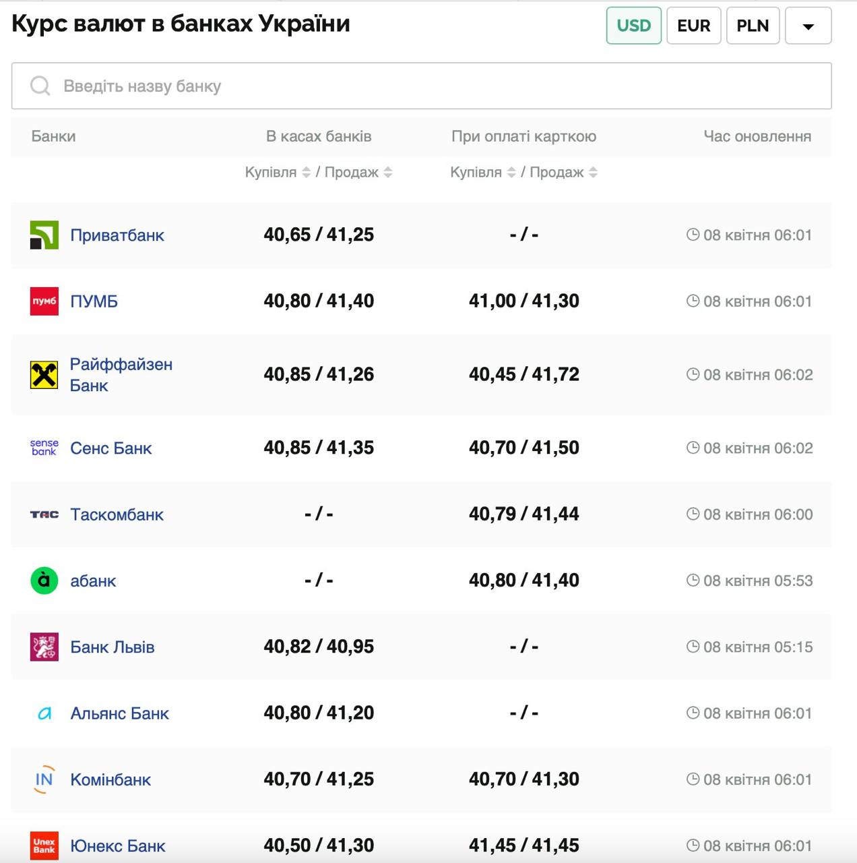Click the Privatbank green logo icon

coord(44,235)
